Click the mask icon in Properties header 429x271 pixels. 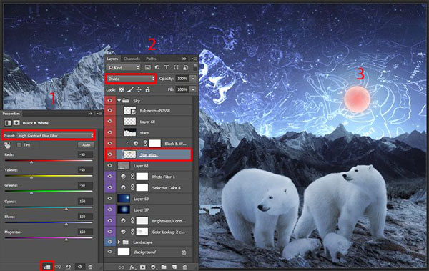pos(16,123)
